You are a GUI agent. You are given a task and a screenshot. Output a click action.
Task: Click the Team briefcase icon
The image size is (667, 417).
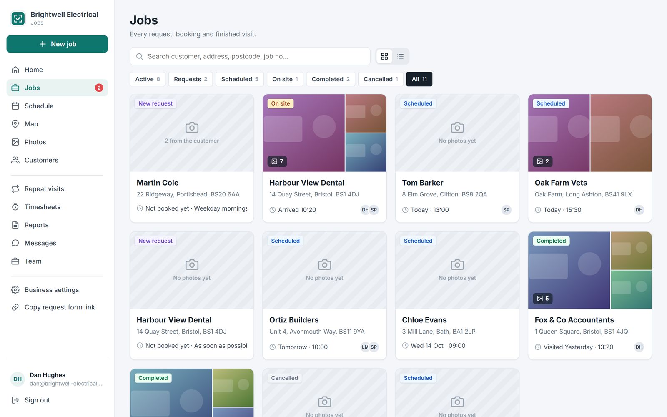click(x=15, y=261)
